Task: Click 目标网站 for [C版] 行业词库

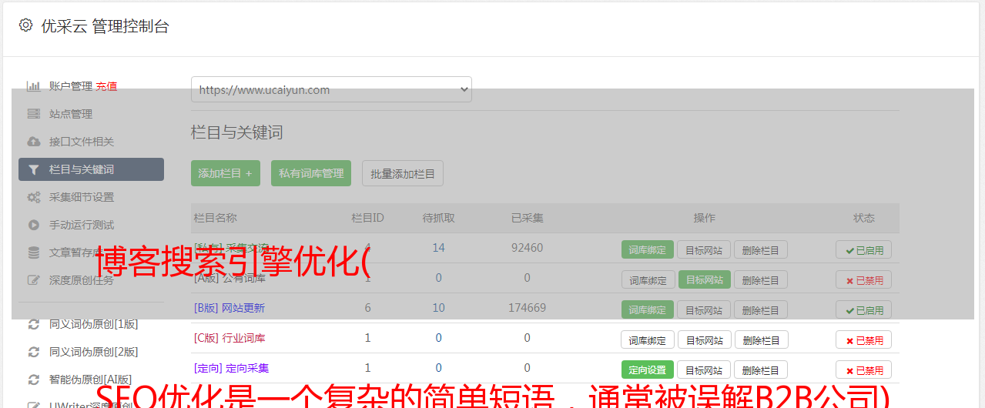Action: (x=704, y=339)
